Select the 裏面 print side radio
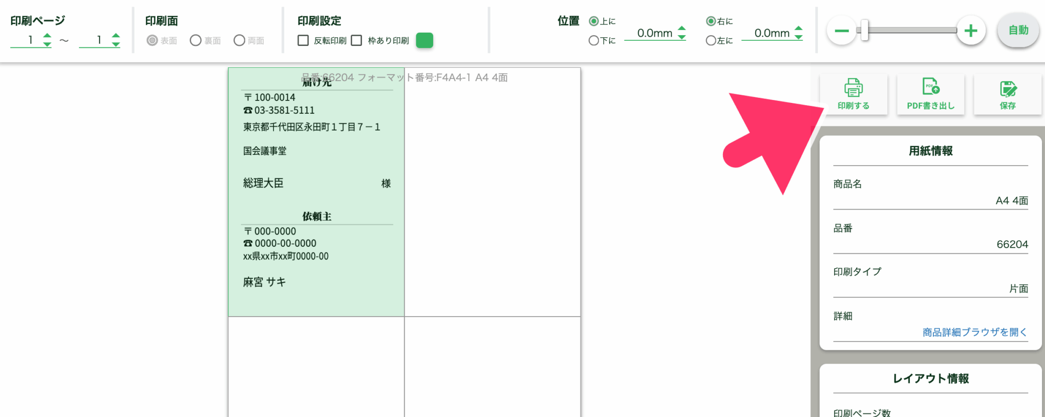The width and height of the screenshot is (1045, 417). 195,40
